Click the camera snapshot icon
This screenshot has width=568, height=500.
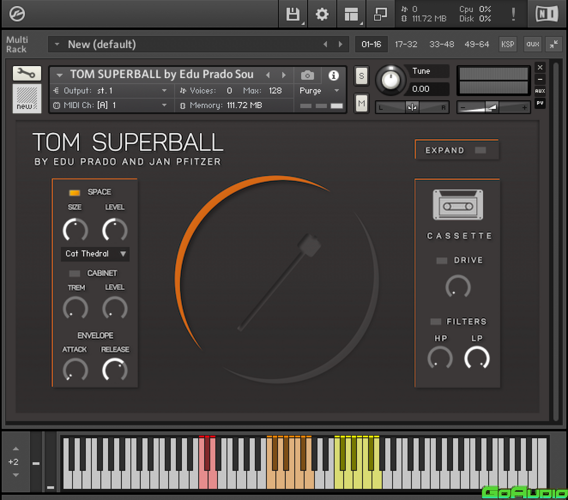point(308,75)
